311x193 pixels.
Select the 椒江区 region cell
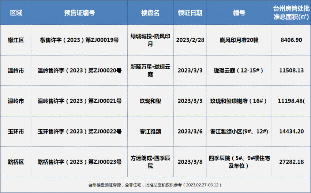pos(16,40)
